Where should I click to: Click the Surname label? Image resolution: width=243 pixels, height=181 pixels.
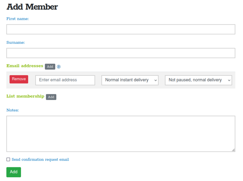tap(15, 43)
